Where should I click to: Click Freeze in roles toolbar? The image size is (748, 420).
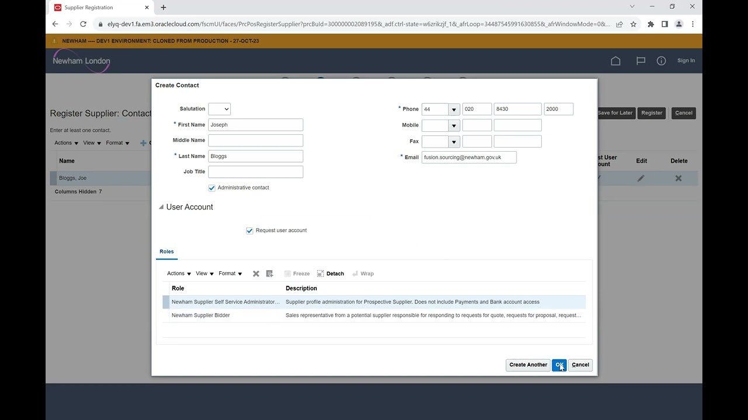[x=297, y=274]
